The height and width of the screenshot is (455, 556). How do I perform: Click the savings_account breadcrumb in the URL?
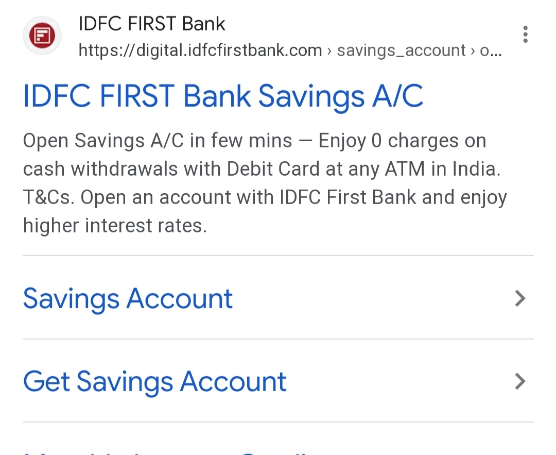coord(401,50)
